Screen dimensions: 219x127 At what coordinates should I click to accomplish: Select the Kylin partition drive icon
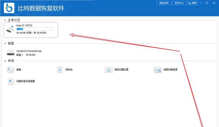pyautogui.click(x=10, y=29)
